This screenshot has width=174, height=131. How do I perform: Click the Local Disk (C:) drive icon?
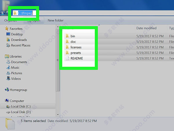click(x=8, y=107)
